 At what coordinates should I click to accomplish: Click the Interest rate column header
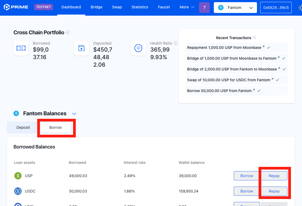point(135,163)
